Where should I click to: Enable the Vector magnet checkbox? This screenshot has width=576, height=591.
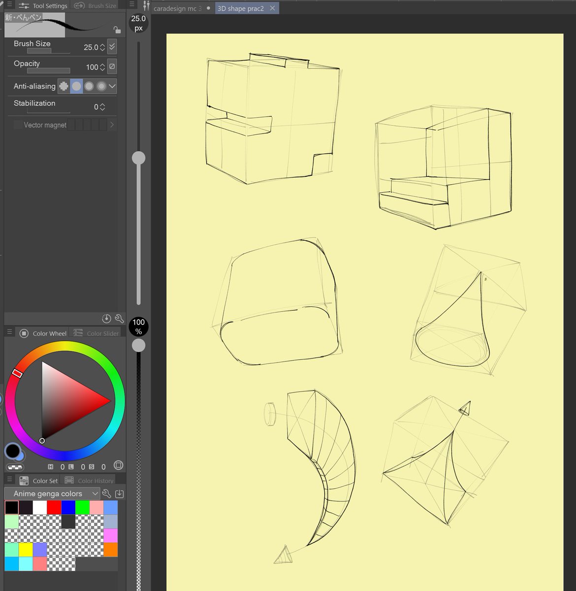pyautogui.click(x=18, y=125)
